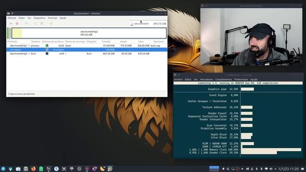This screenshot has width=306, height=172.
Task: Expand hidden system tray icons arrow
Action: 275,169
